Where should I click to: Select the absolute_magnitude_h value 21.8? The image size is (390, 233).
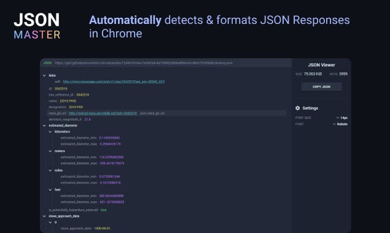pos(88,120)
